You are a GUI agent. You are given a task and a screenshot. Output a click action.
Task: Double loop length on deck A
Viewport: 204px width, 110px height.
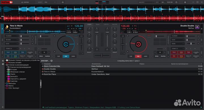pyautogui.click(x=49, y=52)
